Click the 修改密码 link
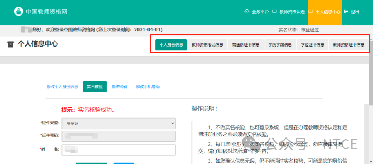 click(x=119, y=87)
